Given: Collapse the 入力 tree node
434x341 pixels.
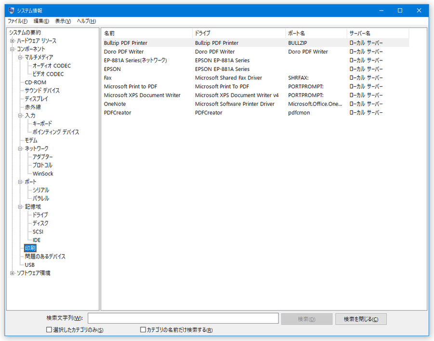Looking at the screenshot, I should (20, 116).
